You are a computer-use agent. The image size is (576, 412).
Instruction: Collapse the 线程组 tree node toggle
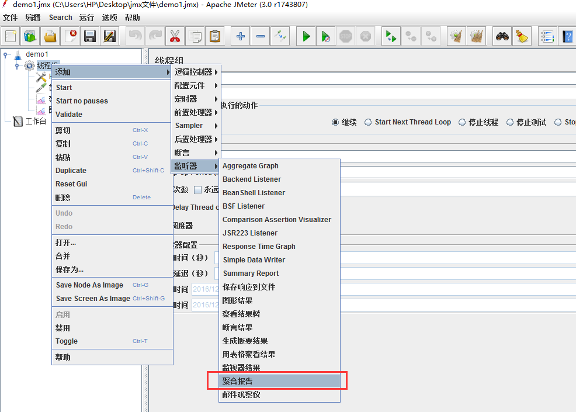tap(17, 66)
